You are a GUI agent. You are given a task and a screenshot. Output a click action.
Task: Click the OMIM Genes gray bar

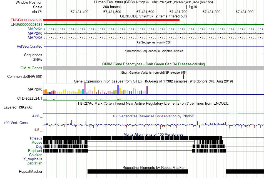coord(154,68)
